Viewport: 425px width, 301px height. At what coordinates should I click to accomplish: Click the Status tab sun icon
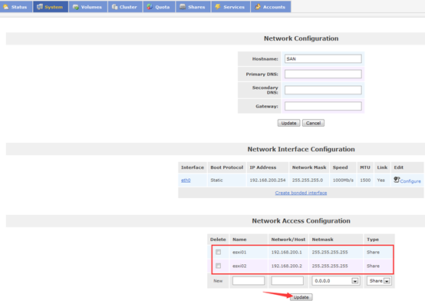click(5, 7)
